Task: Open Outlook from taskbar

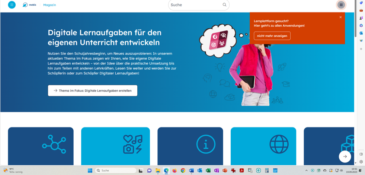Action: [x=200, y=171]
